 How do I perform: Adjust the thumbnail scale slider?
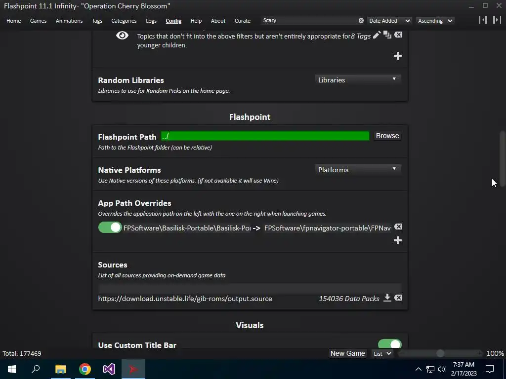[440, 353]
